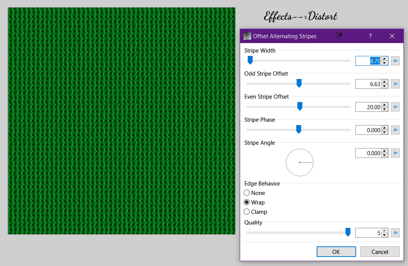408x266 pixels.
Task: Click the Offset Alternating Stripes dialog icon
Action: pyautogui.click(x=247, y=36)
